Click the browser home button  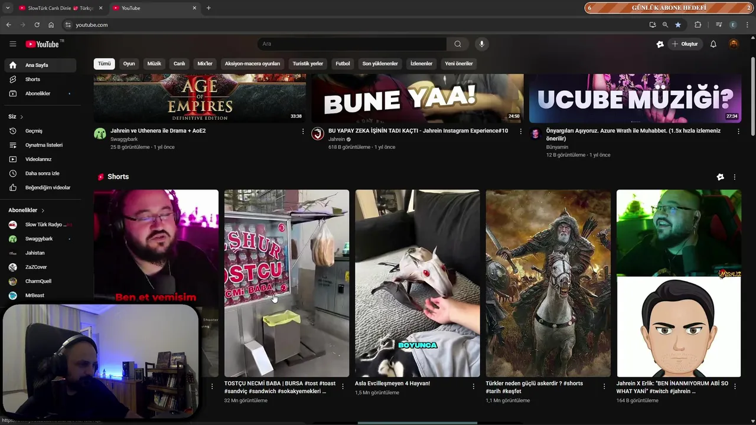point(51,25)
